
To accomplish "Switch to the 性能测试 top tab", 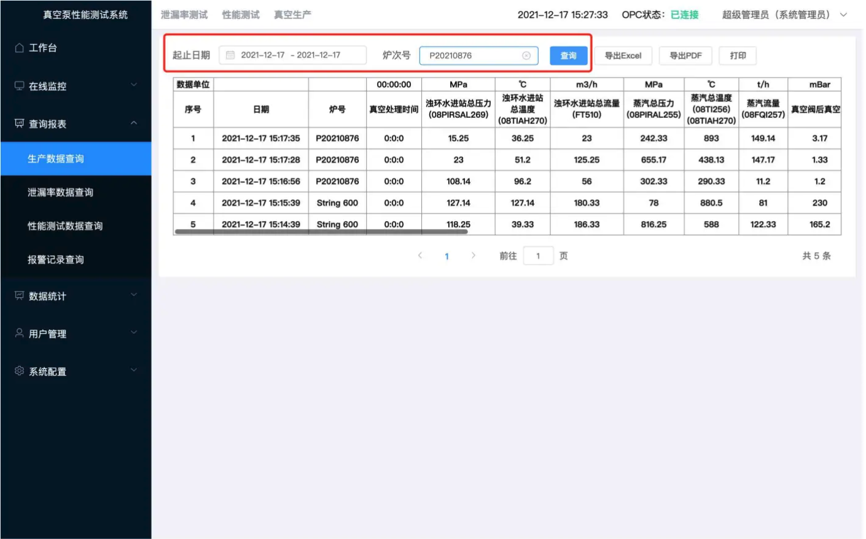I will tap(241, 15).
